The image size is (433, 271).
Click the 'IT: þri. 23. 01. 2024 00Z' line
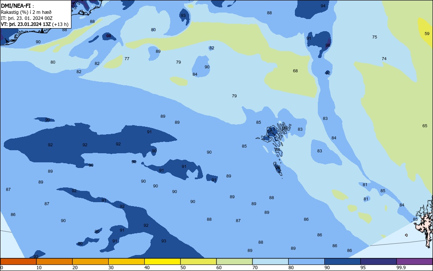point(27,18)
